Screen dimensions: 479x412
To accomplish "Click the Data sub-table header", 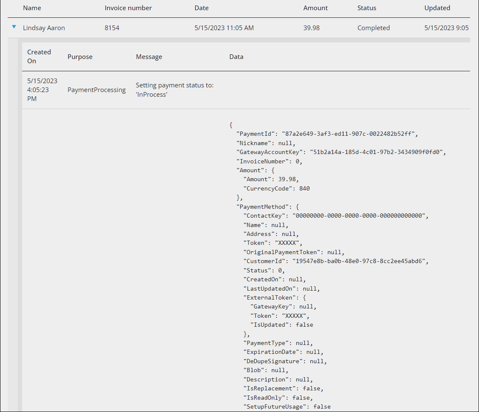I will pyautogui.click(x=236, y=57).
